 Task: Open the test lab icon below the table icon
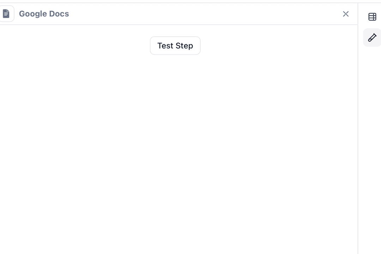[372, 37]
